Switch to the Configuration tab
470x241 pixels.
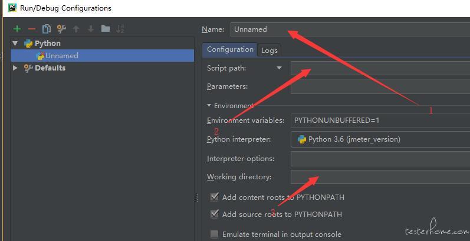coord(230,49)
